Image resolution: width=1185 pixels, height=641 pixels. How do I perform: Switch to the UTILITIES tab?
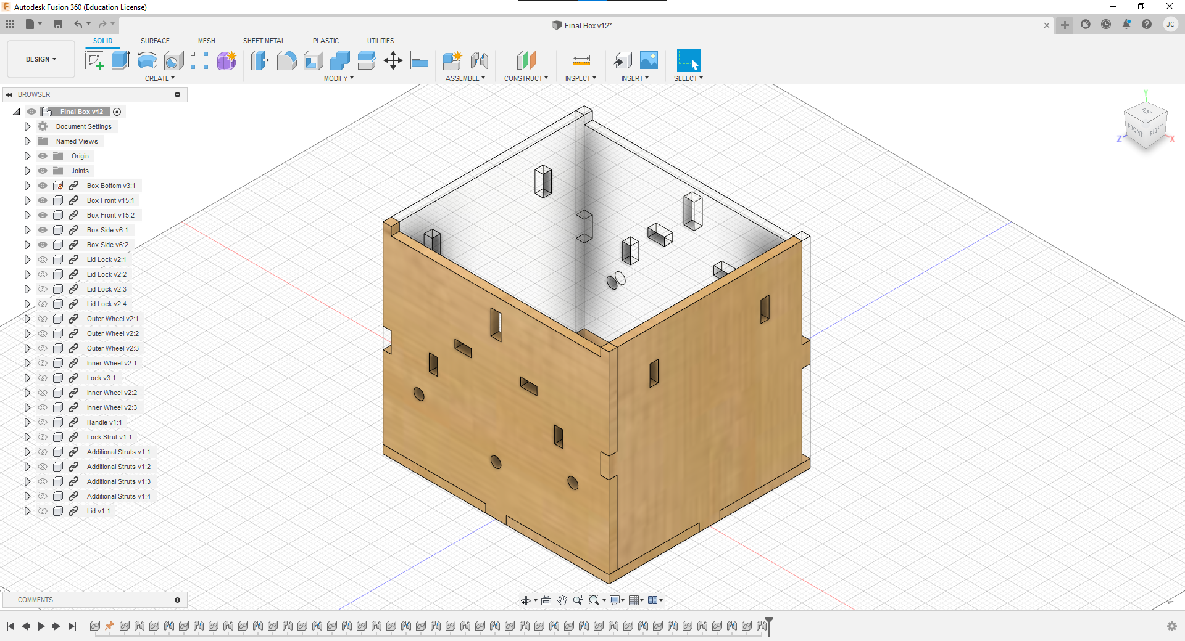click(381, 41)
